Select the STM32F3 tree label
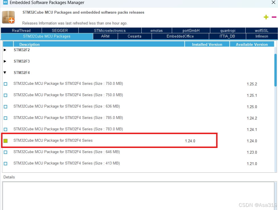 (22, 61)
